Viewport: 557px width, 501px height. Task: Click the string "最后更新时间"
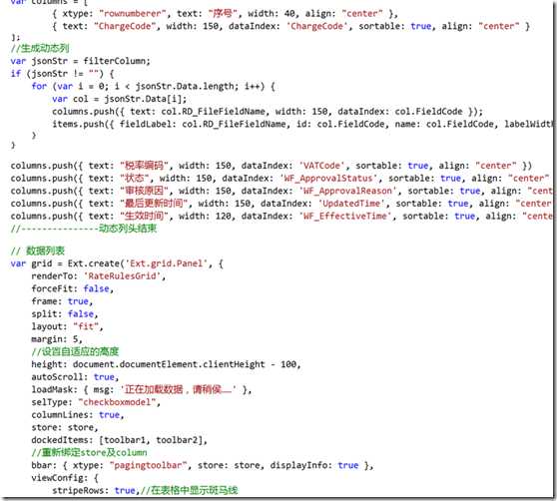pos(154,204)
